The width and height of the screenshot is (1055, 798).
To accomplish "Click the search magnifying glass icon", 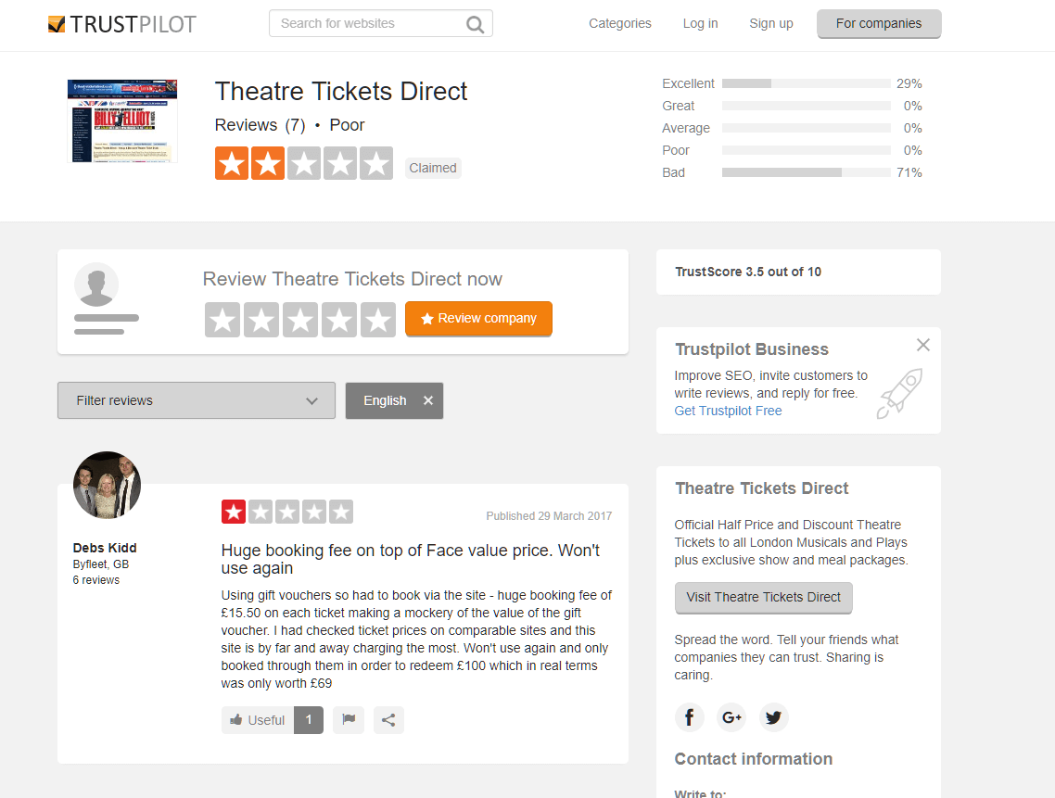I will point(475,23).
